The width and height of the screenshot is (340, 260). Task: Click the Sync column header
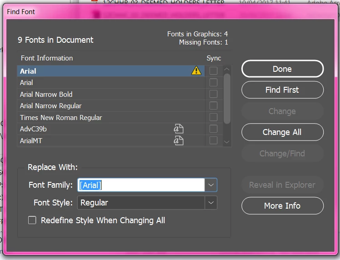pyautogui.click(x=214, y=58)
